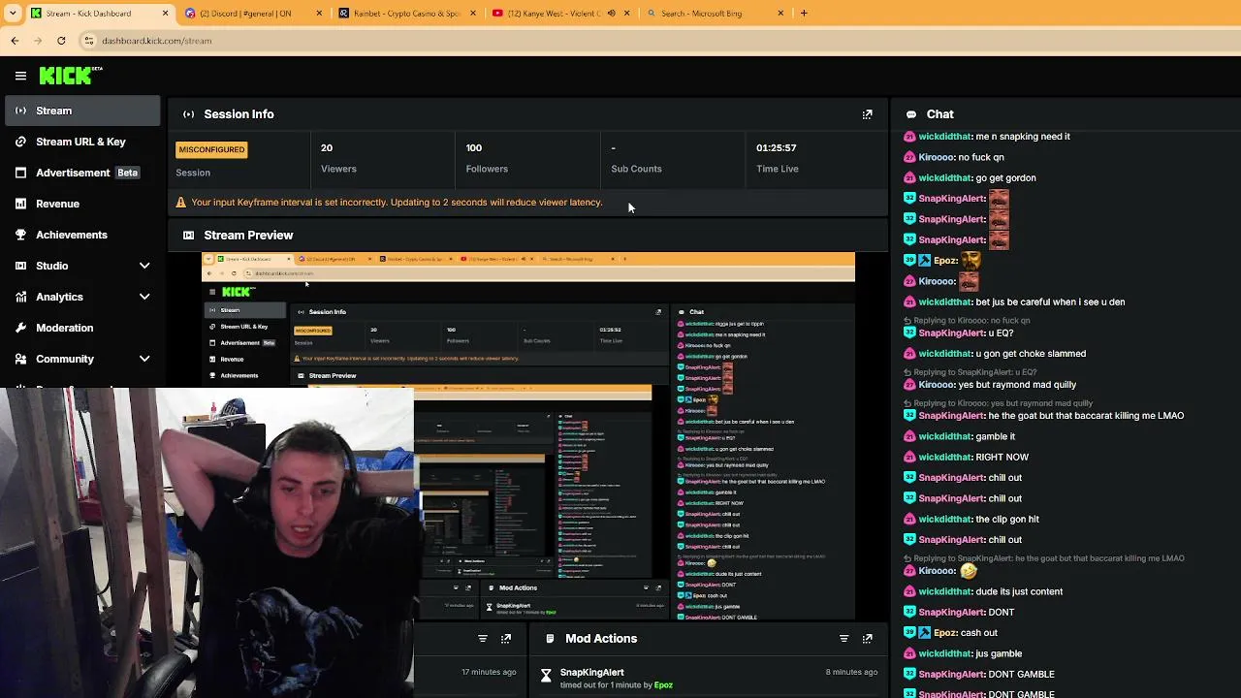
Task: Click the Revenue sidebar icon
Action: click(20, 204)
